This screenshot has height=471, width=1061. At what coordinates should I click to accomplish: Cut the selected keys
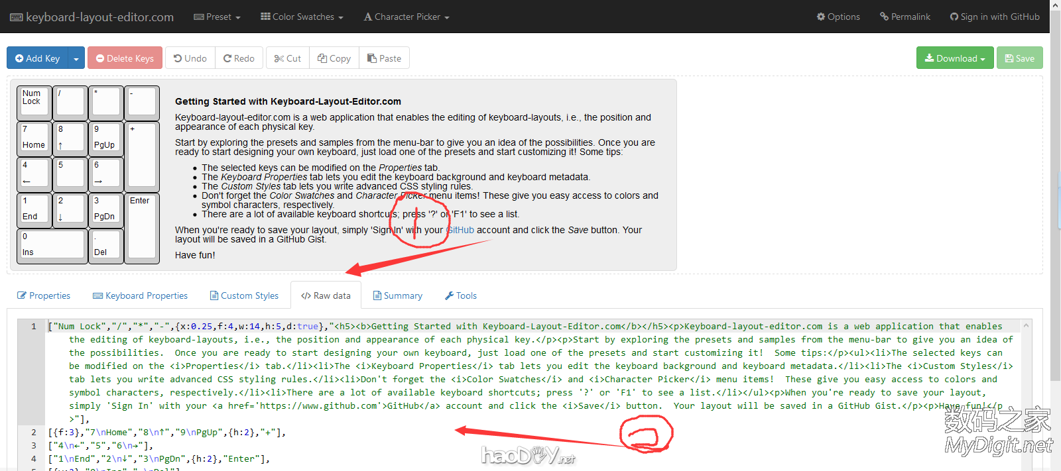(288, 58)
